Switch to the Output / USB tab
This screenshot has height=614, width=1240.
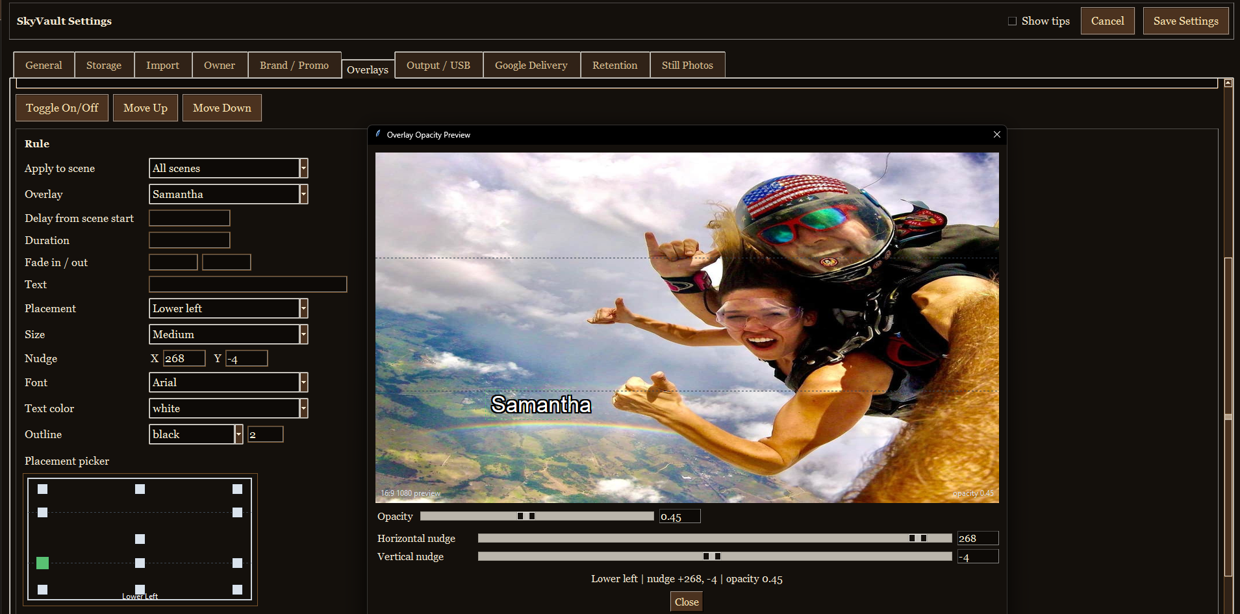coord(438,65)
